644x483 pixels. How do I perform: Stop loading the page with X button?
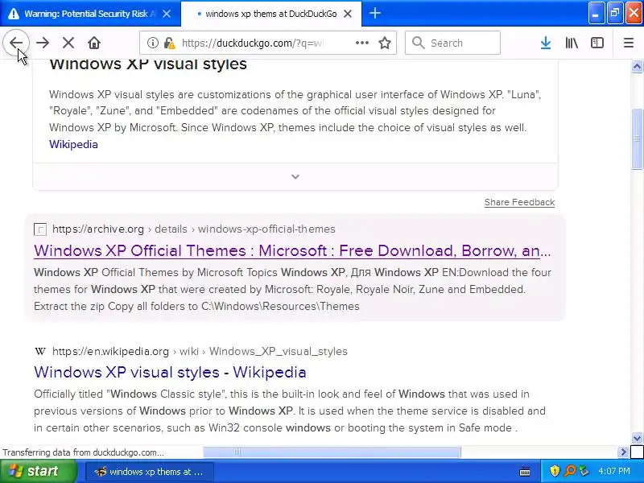click(68, 43)
